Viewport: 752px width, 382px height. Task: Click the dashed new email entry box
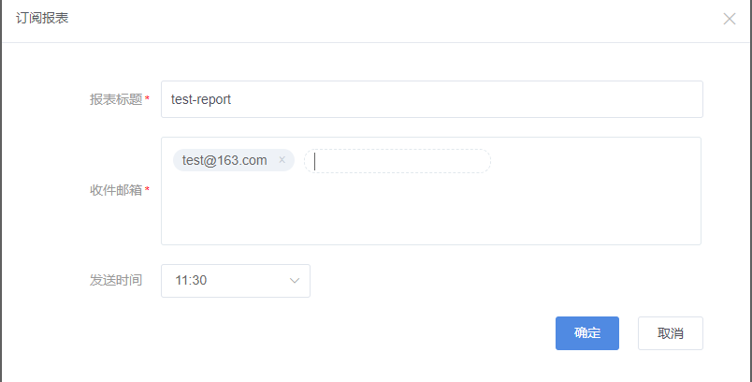point(398,161)
